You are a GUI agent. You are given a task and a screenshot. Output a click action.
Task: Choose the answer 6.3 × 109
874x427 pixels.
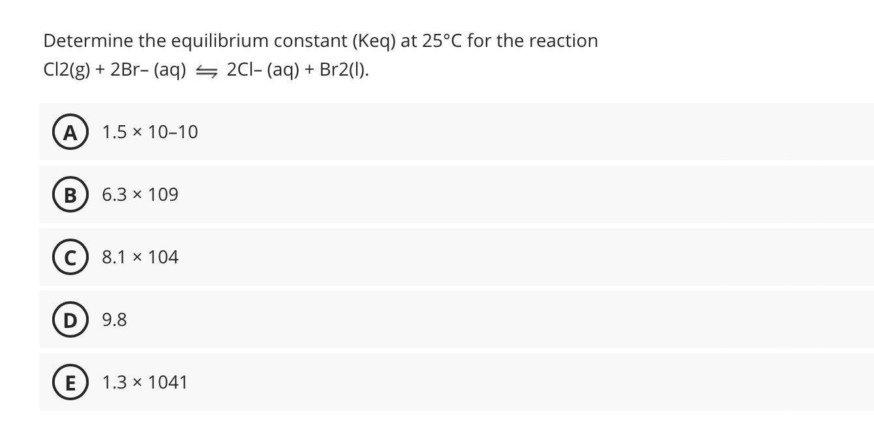tap(140, 194)
